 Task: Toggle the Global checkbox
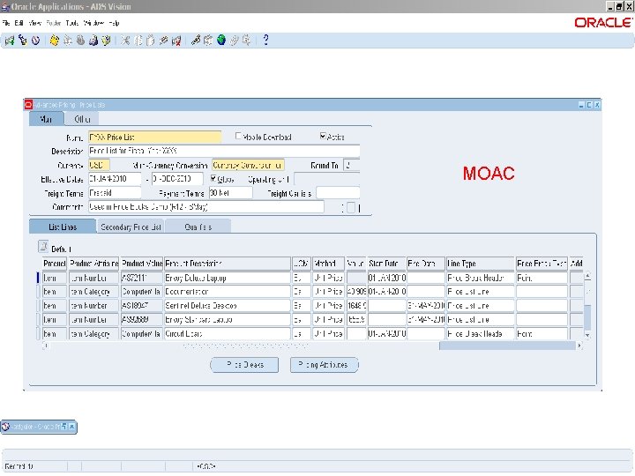click(213, 178)
